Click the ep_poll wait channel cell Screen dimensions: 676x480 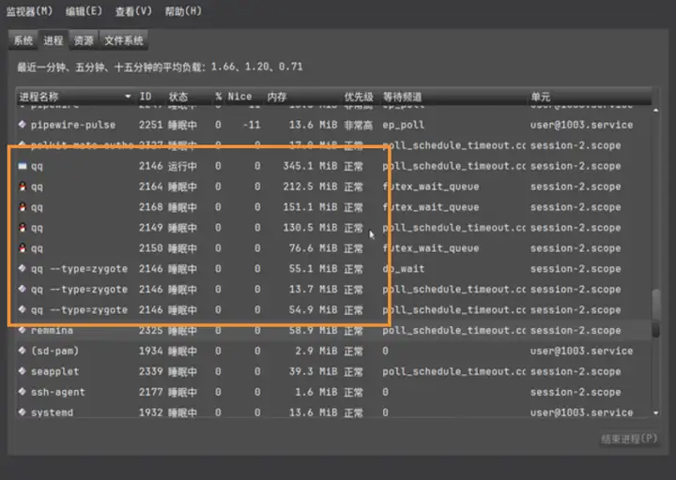pos(403,125)
